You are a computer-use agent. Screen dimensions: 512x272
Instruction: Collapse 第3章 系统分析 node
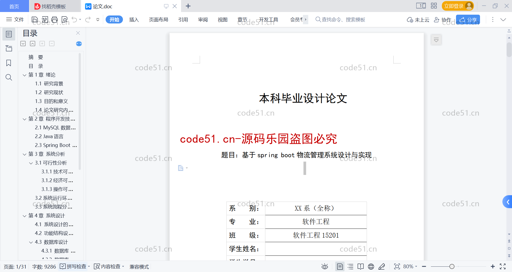pyautogui.click(x=25, y=154)
